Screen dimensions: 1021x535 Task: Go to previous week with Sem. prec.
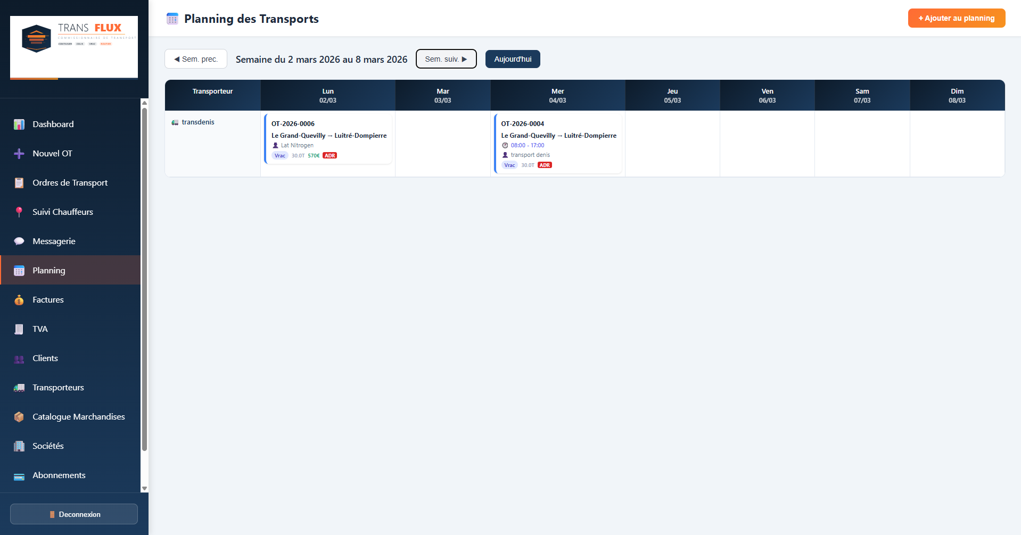pos(195,58)
